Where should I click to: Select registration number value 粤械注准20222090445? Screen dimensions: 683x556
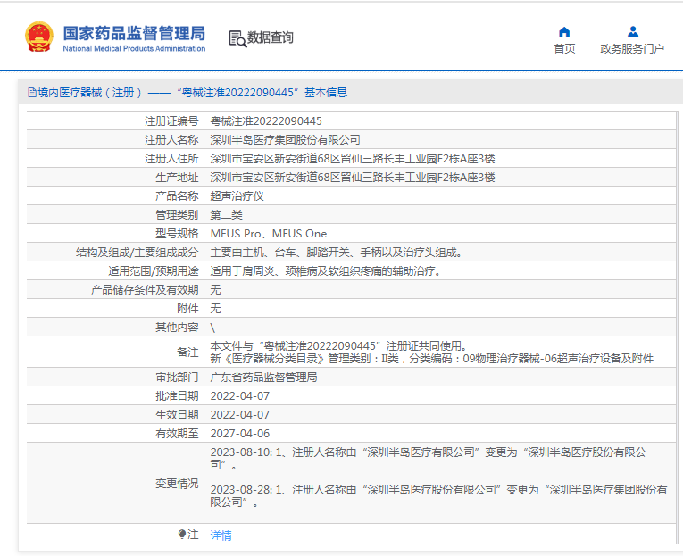[x=266, y=121]
